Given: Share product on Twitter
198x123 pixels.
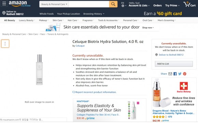Looking at the screenshot, I should 180,74.
